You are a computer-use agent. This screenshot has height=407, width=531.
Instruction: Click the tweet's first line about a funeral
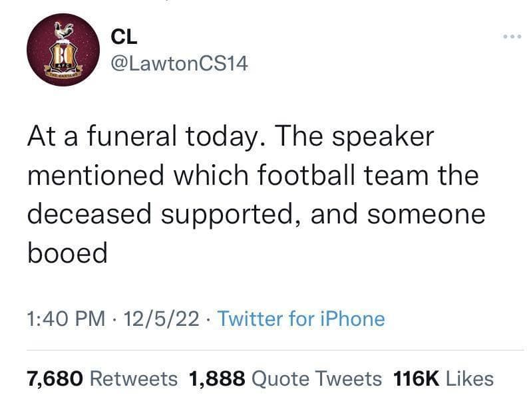pos(230,138)
